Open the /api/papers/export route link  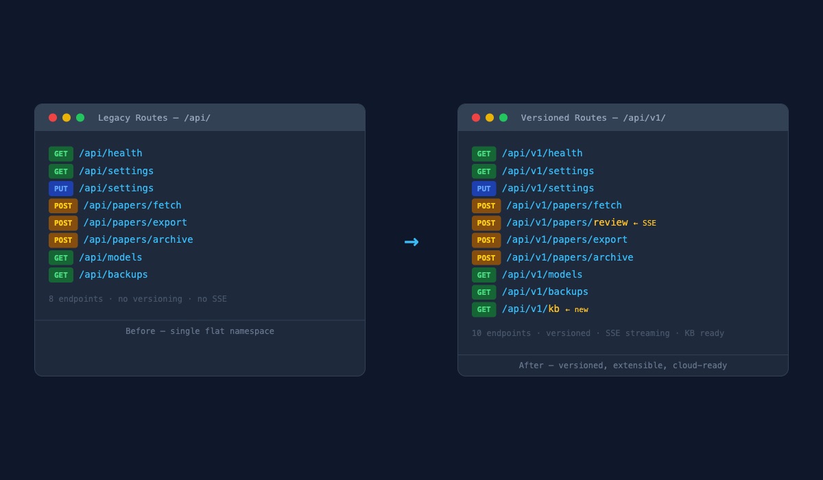(135, 222)
